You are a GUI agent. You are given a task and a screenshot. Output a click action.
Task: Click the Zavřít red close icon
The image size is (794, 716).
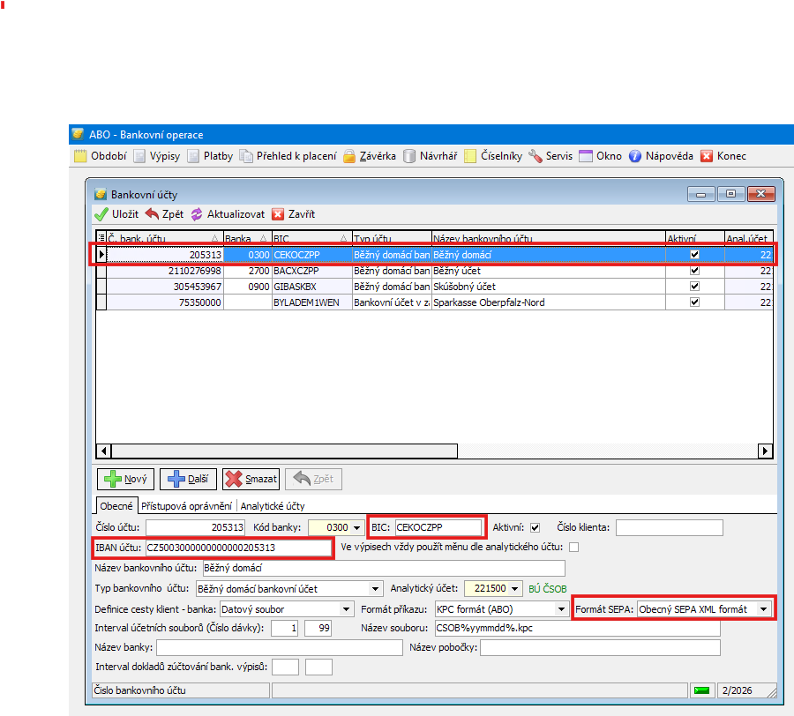(x=278, y=214)
